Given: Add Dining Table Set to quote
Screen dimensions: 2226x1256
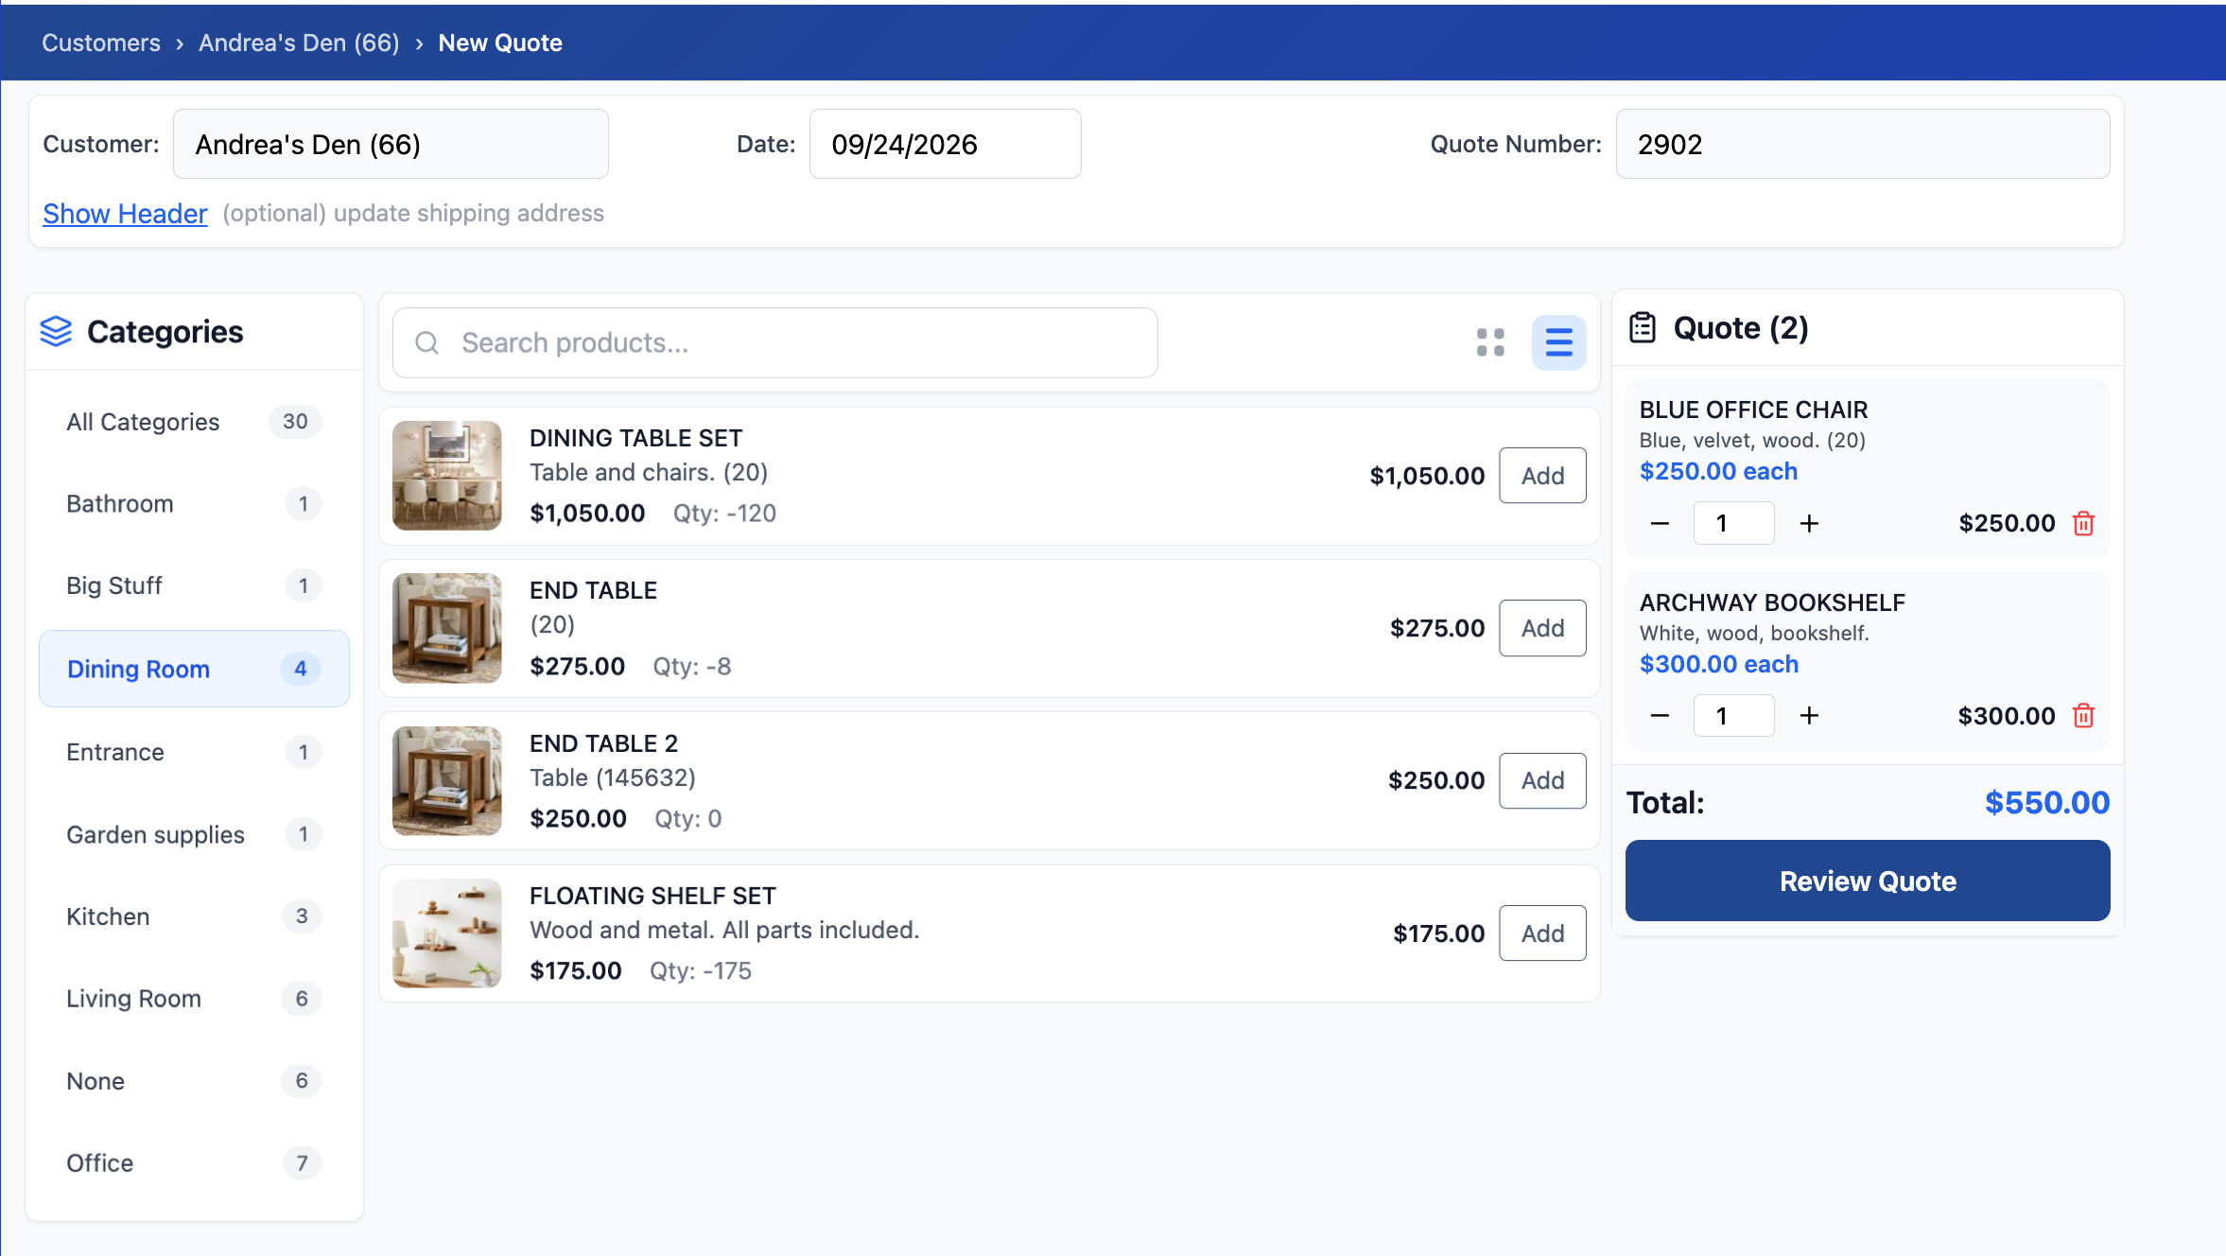Looking at the screenshot, I should coord(1542,476).
